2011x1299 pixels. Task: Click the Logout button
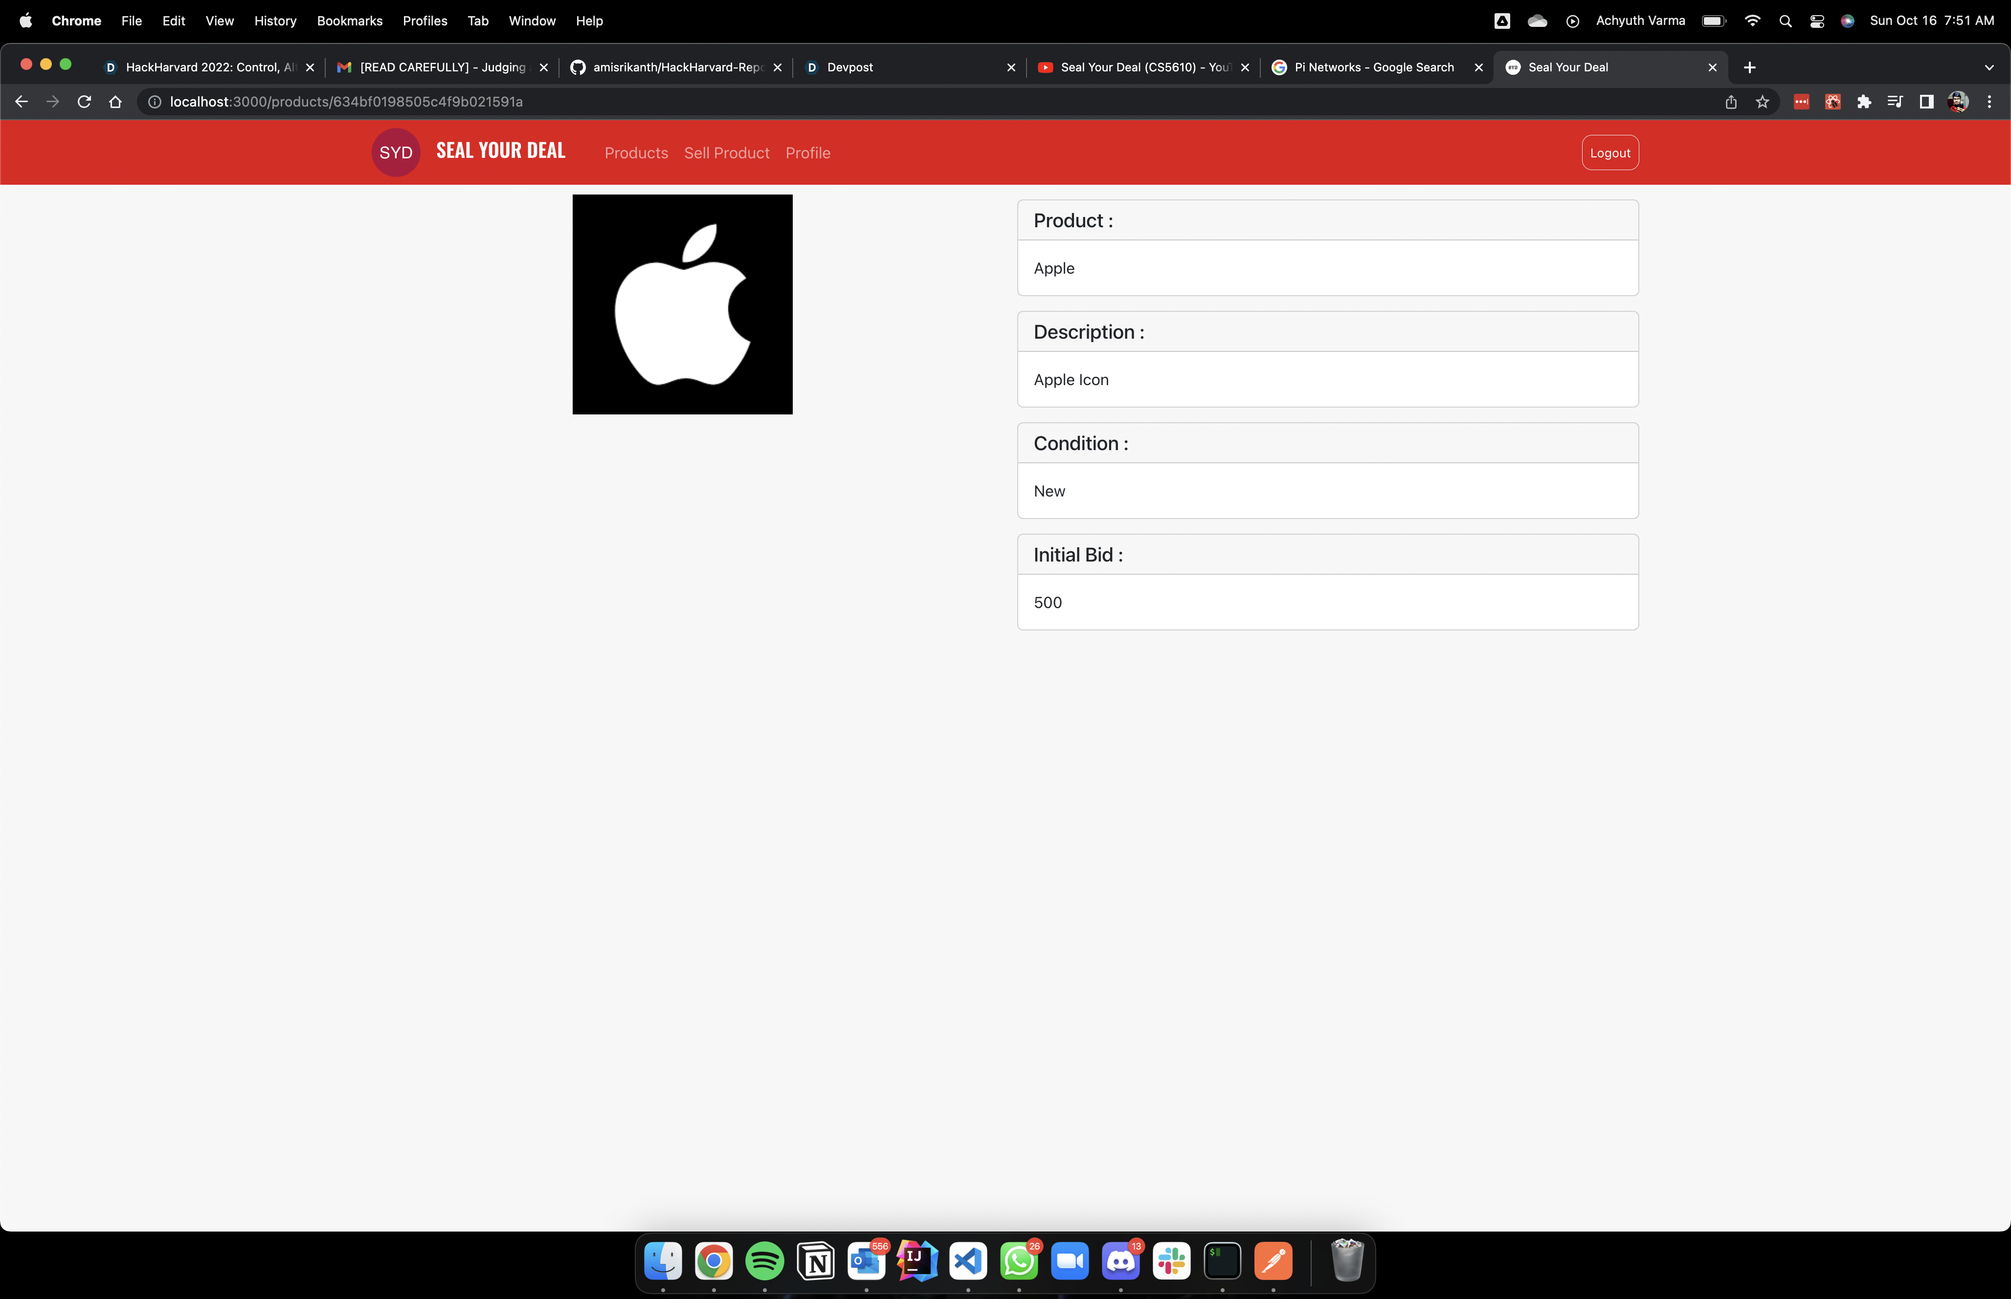[1609, 152]
